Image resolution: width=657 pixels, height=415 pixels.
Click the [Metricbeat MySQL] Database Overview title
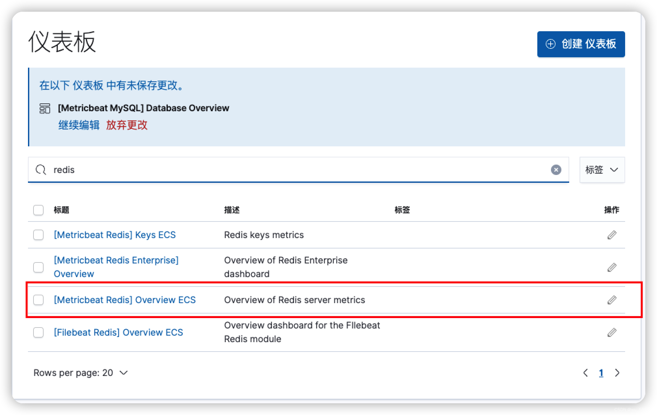[x=143, y=108]
